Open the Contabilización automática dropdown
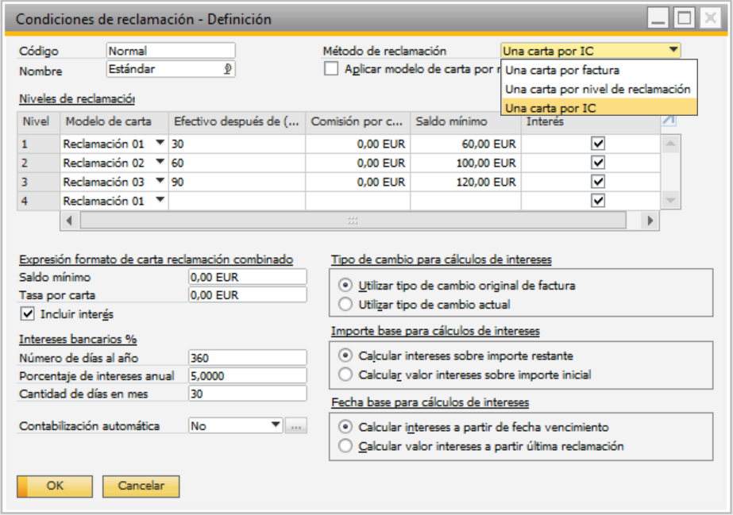Screen dimensions: 733x515 click(x=276, y=425)
